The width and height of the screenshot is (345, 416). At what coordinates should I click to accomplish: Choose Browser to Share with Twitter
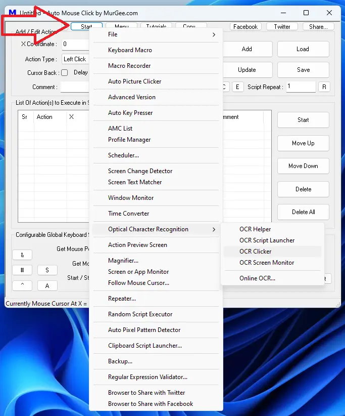pyautogui.click(x=156, y=393)
